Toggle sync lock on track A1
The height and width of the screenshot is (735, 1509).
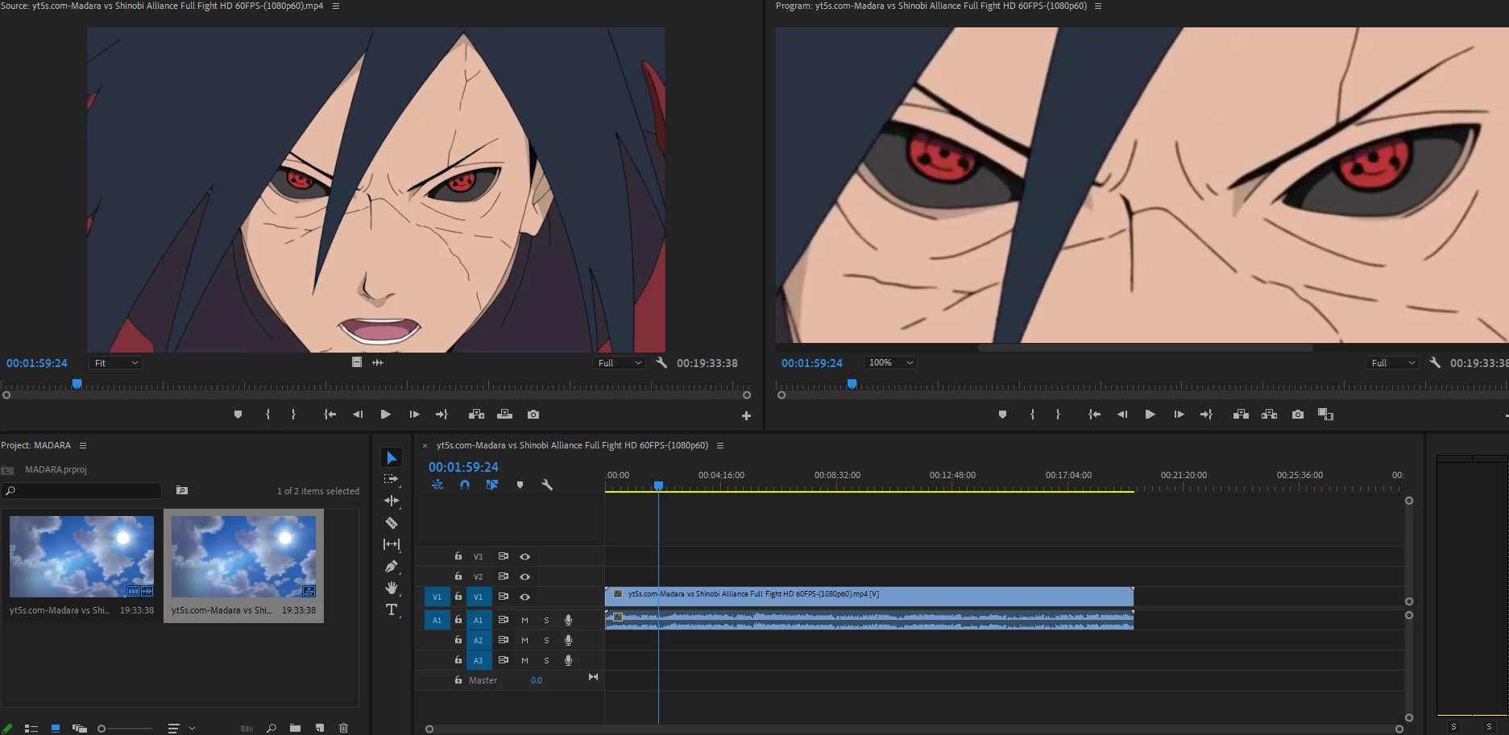pos(504,620)
